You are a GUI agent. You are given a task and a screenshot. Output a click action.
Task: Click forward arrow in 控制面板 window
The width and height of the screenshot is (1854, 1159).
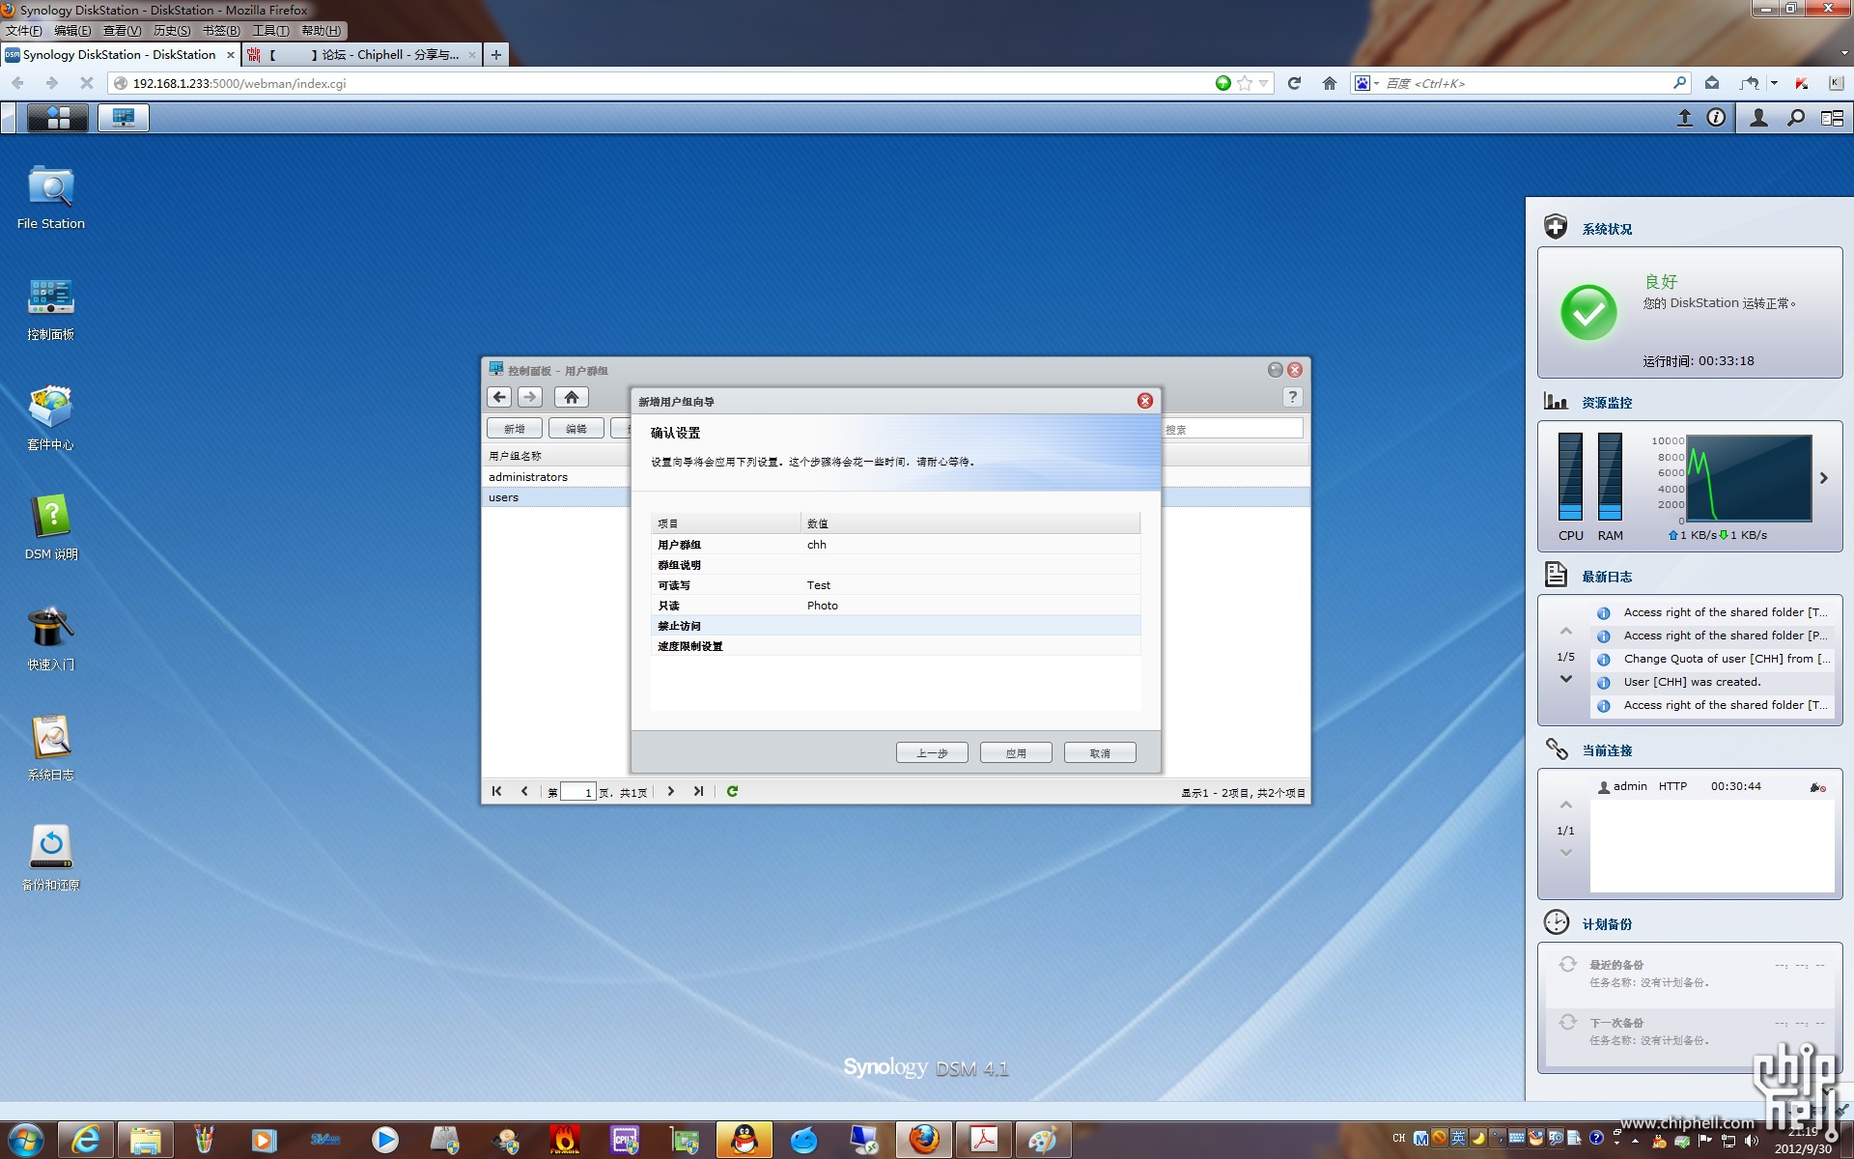[530, 397]
